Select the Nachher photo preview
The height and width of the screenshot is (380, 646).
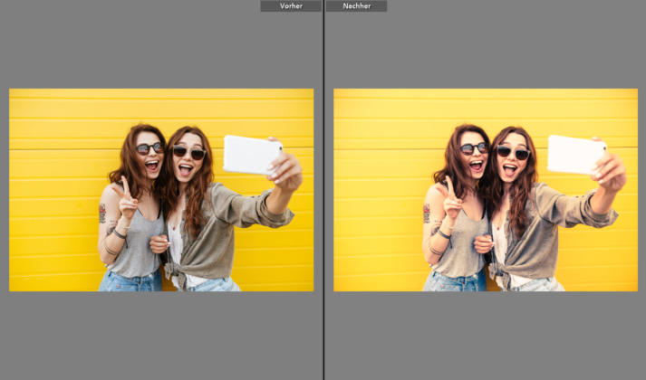pos(486,190)
